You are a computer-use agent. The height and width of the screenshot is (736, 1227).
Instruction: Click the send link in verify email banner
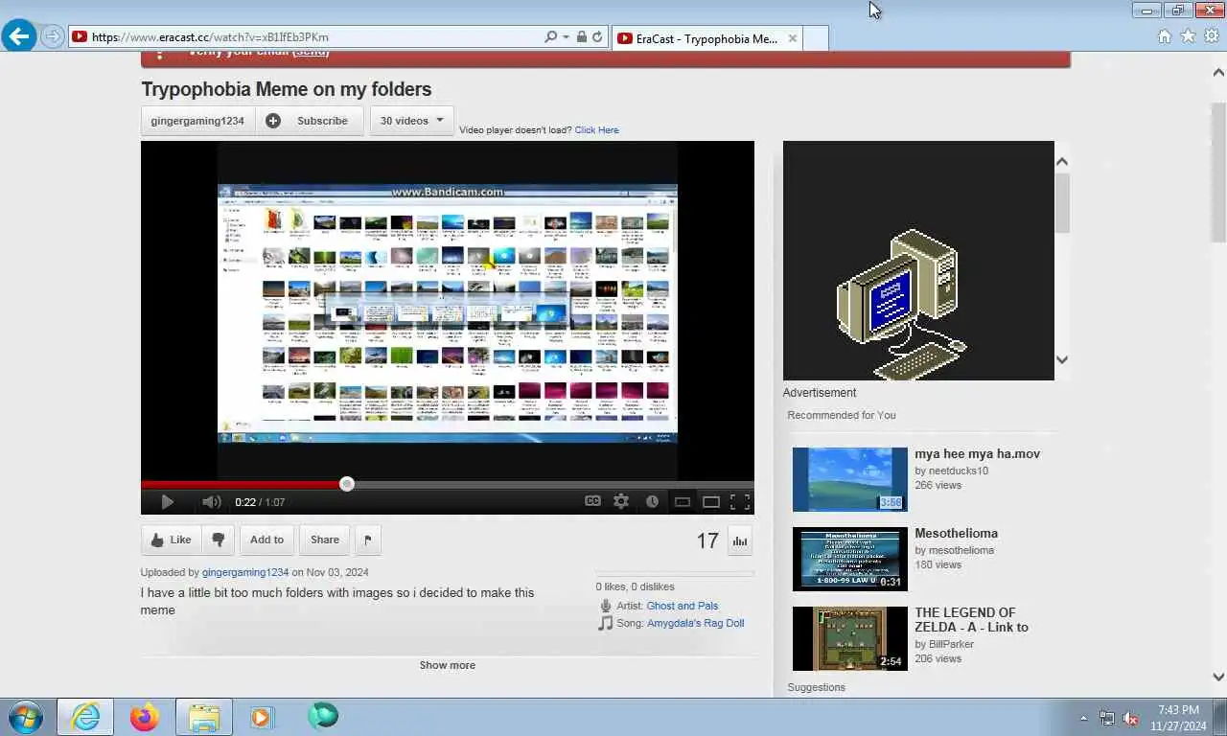[311, 53]
